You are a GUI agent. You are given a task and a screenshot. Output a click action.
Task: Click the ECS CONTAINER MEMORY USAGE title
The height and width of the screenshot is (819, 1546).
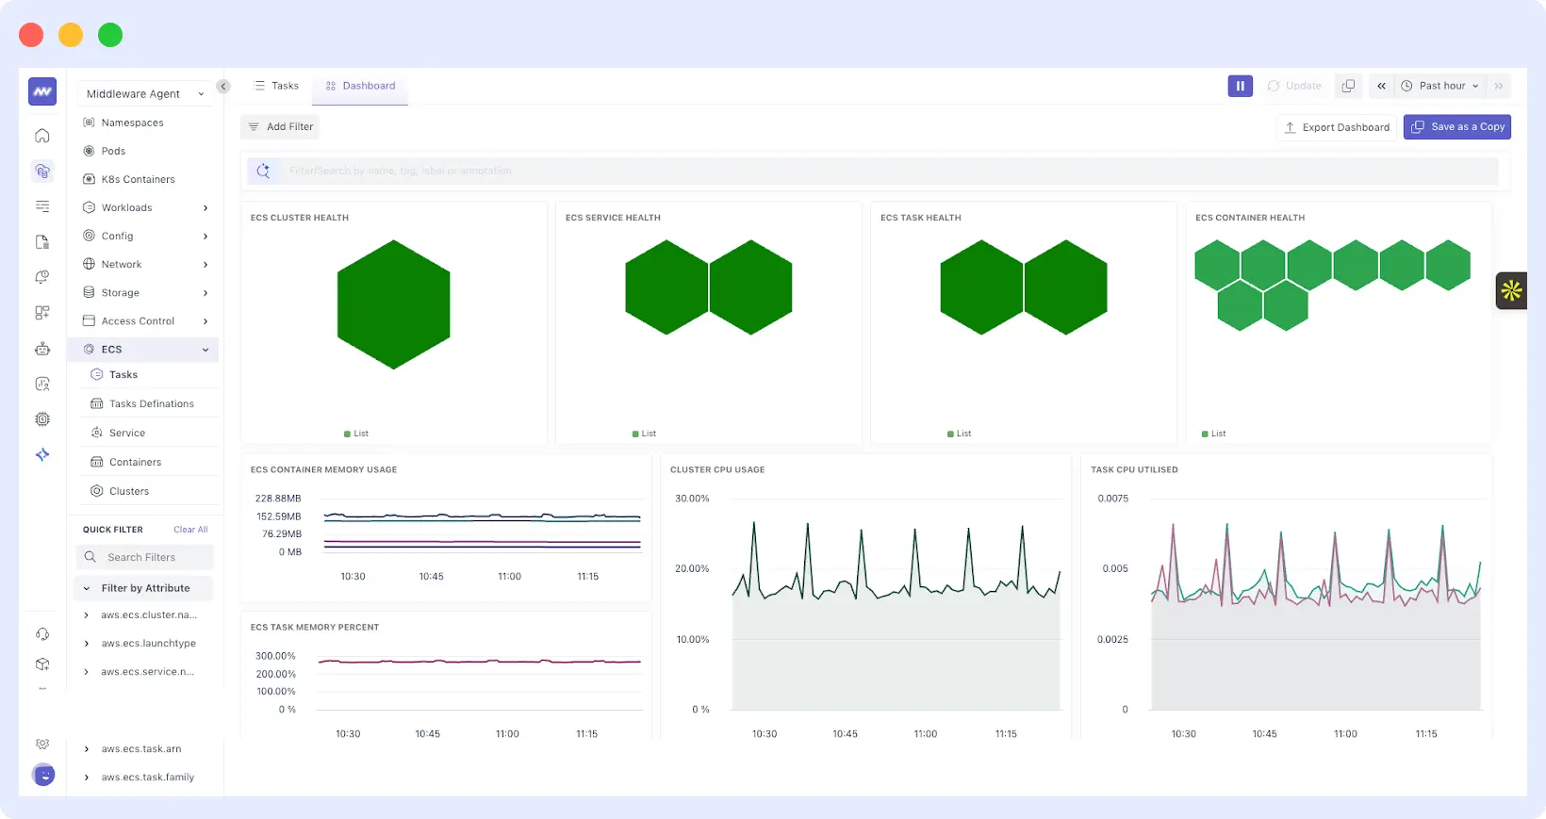tap(323, 469)
